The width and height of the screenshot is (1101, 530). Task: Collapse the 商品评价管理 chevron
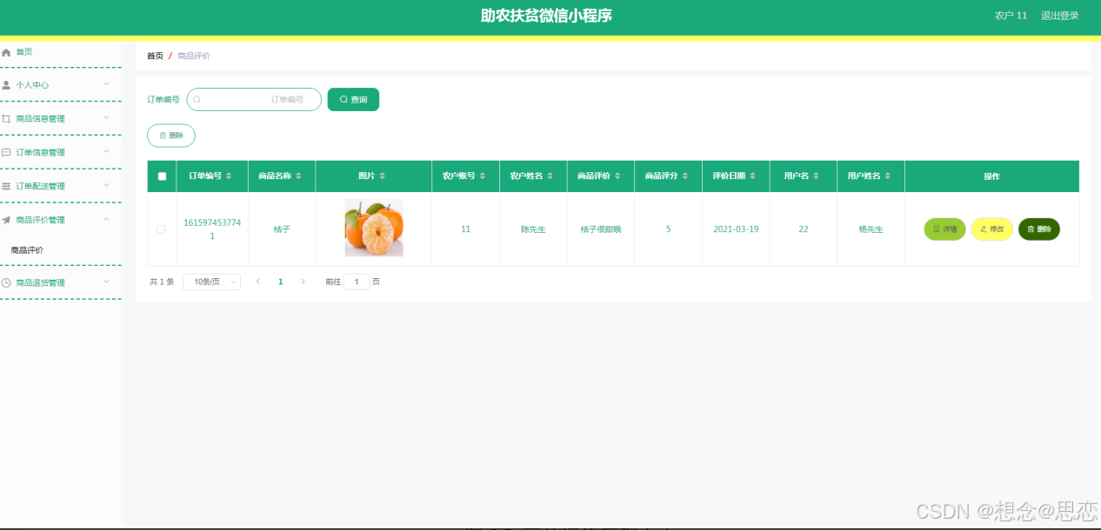point(106,219)
